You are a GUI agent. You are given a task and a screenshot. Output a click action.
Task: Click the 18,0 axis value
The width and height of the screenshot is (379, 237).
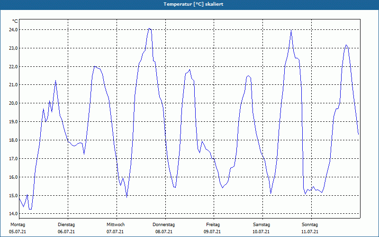pos(13,140)
